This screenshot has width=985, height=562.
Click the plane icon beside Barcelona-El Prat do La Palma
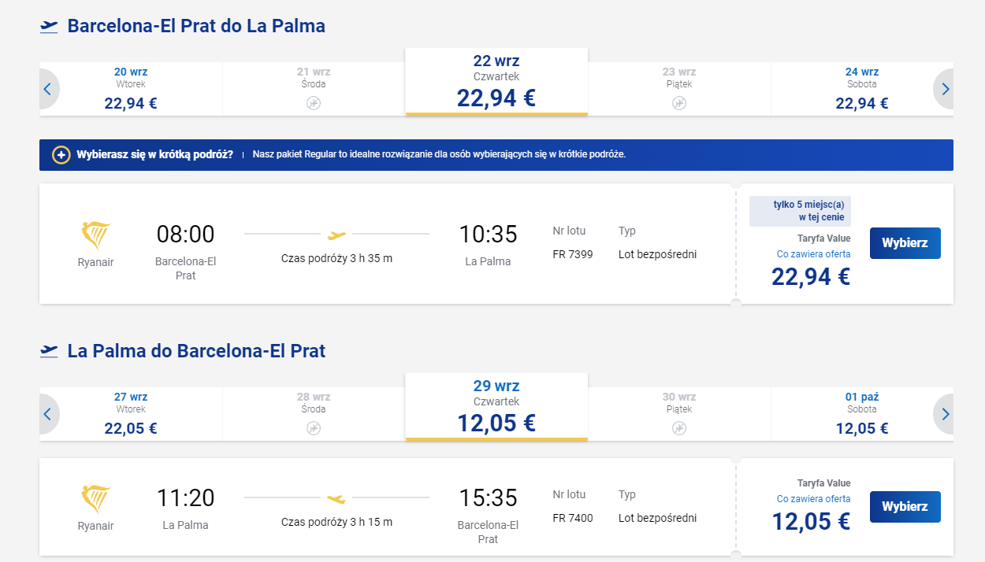coord(50,27)
